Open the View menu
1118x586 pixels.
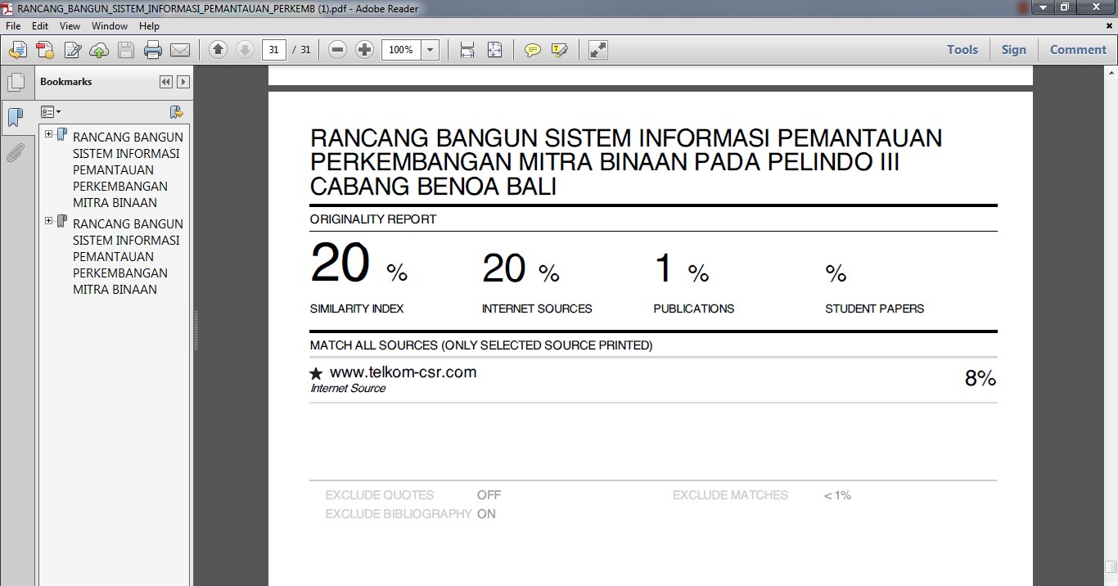pos(70,26)
